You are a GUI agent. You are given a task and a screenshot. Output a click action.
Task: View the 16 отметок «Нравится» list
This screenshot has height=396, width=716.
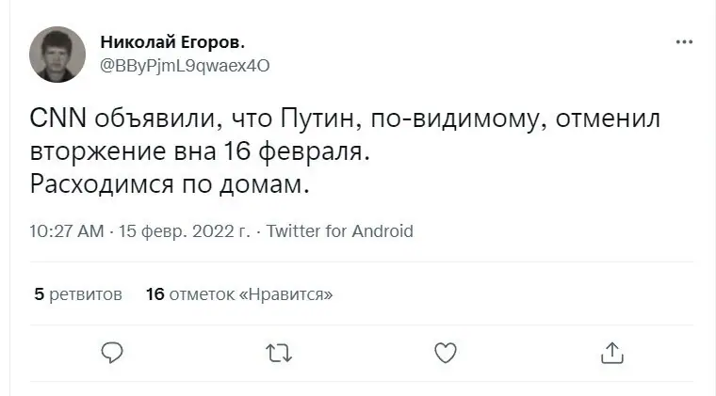[x=240, y=294]
